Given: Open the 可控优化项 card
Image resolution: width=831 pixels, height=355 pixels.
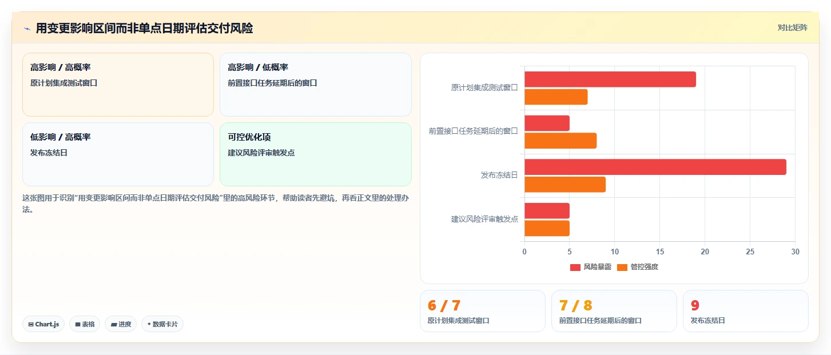Looking at the screenshot, I should click(x=316, y=154).
